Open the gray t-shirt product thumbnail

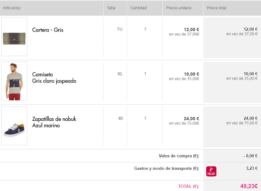coord(14,81)
